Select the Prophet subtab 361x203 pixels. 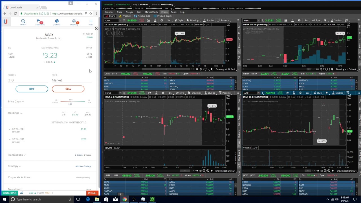(x=125, y=16)
